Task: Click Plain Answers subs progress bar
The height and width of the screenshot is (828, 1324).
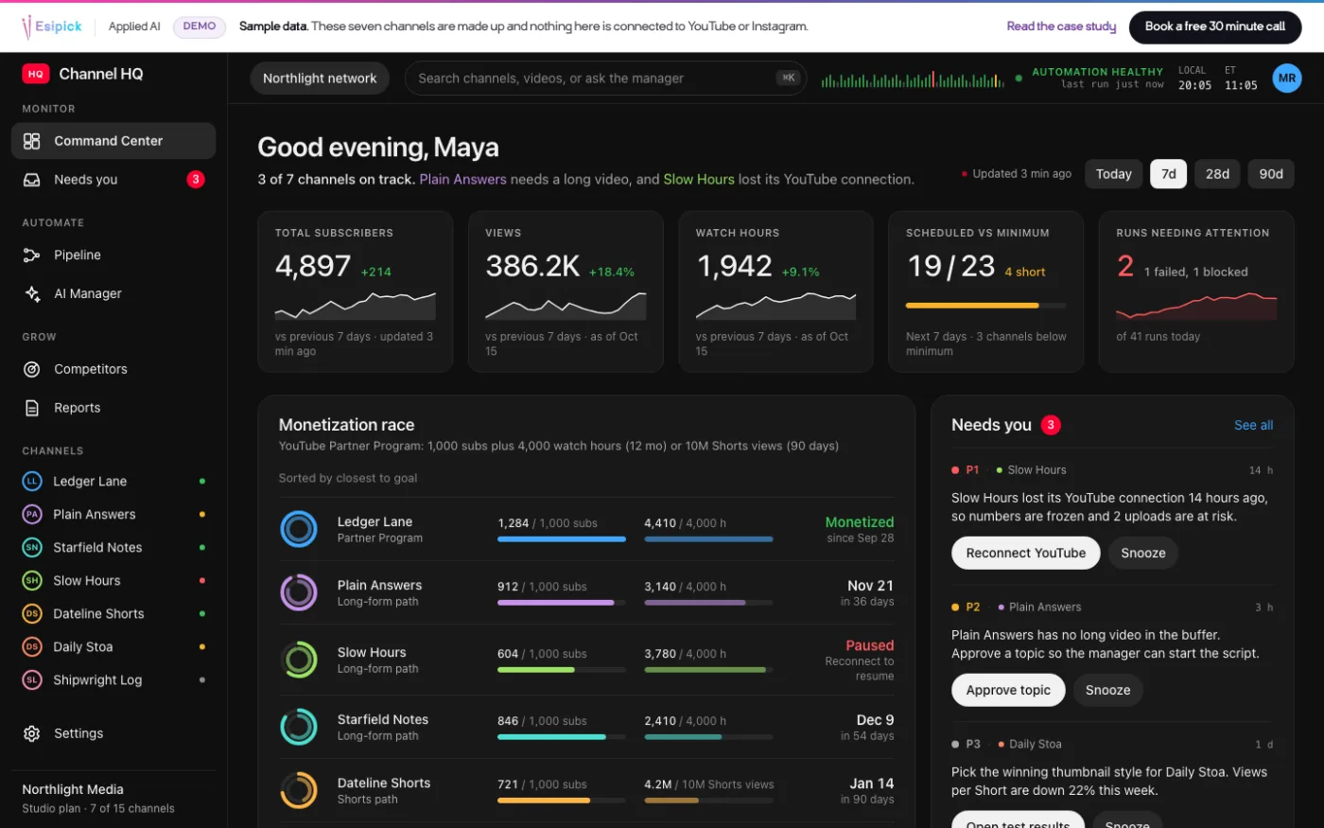Action: coord(562,603)
